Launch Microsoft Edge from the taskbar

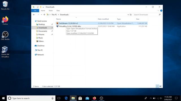click(66, 98)
